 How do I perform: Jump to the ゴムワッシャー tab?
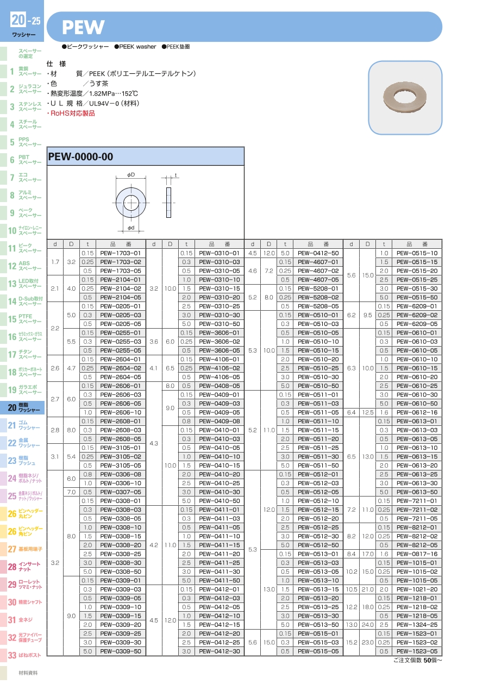[22, 425]
